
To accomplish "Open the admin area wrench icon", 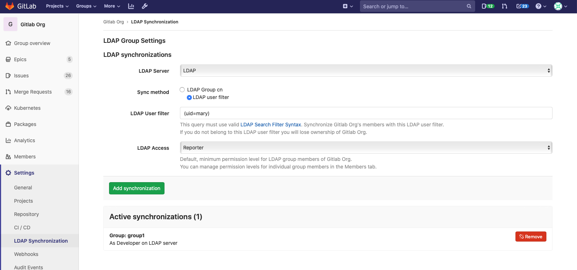I will coord(145,6).
